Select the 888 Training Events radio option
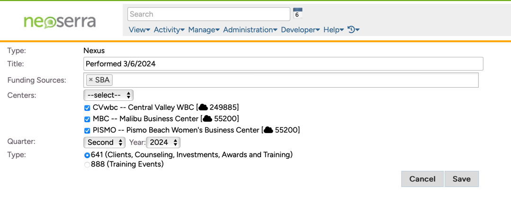The height and width of the screenshot is (215, 511). [87, 165]
